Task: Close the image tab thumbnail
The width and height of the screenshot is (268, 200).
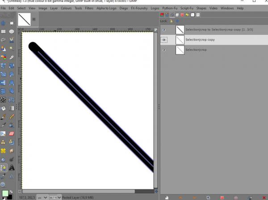Action: coord(34,19)
